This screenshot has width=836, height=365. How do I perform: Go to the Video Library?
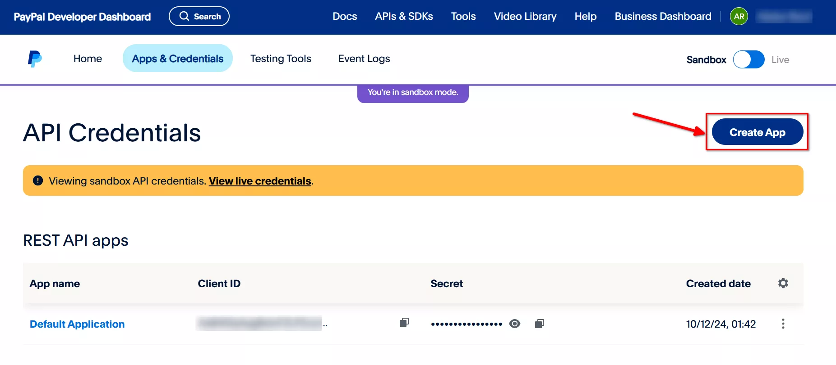coord(525,17)
